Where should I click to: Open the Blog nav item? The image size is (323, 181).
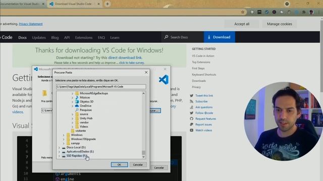point(55,38)
